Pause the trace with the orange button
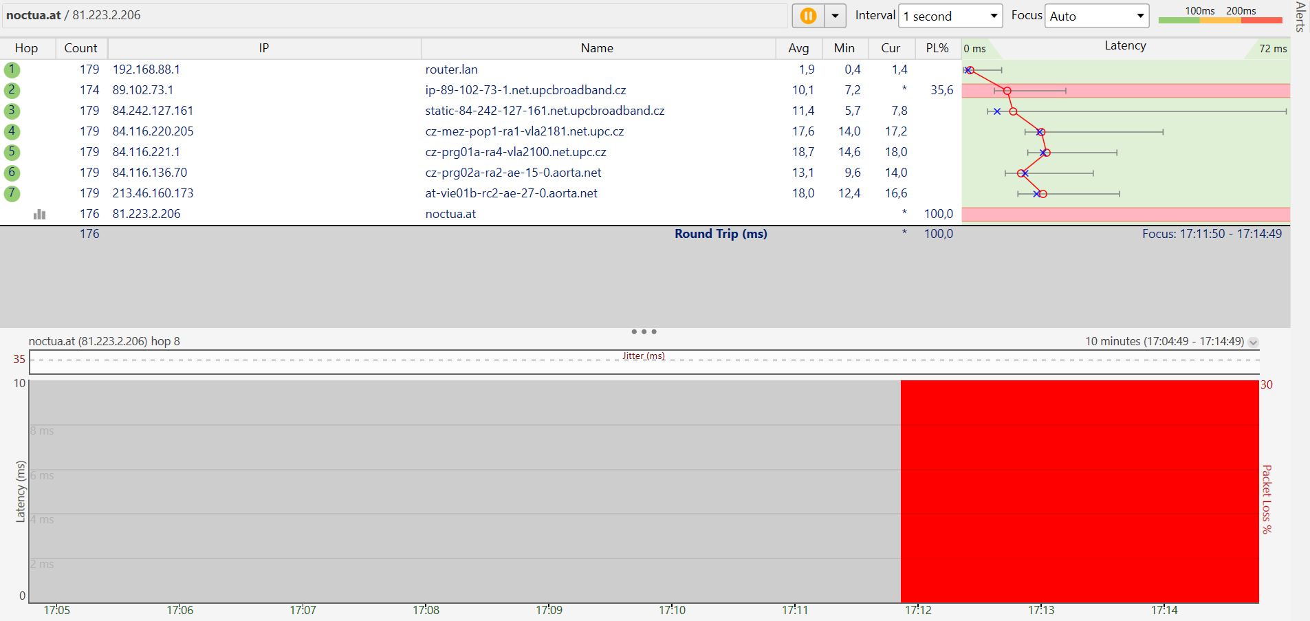 808,16
